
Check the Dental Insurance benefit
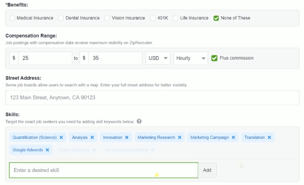click(61, 18)
